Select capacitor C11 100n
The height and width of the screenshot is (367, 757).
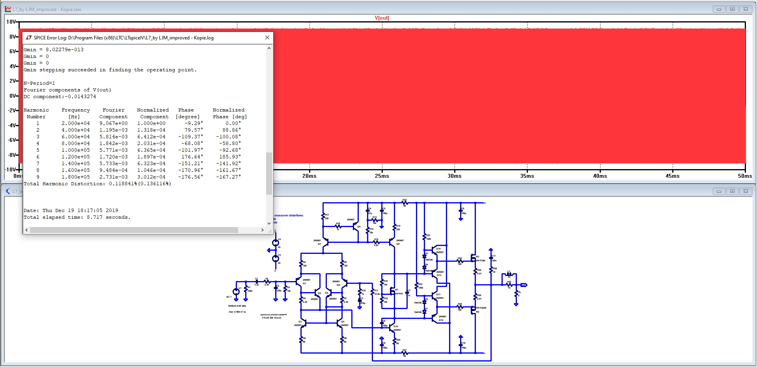(491, 258)
